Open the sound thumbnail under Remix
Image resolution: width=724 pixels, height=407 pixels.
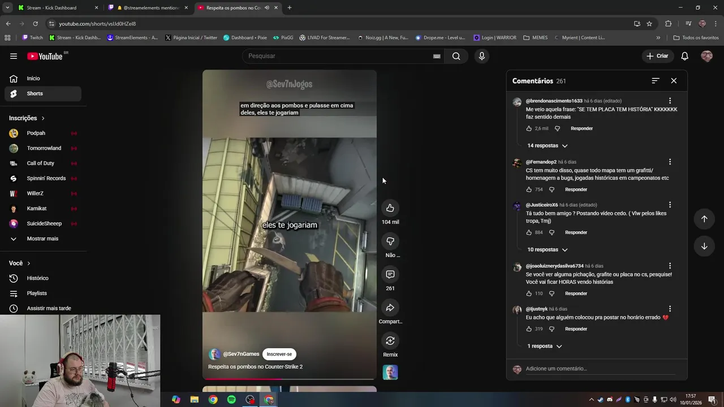[390, 372]
